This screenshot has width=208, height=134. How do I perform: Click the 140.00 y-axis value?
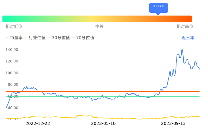coord(12,49)
